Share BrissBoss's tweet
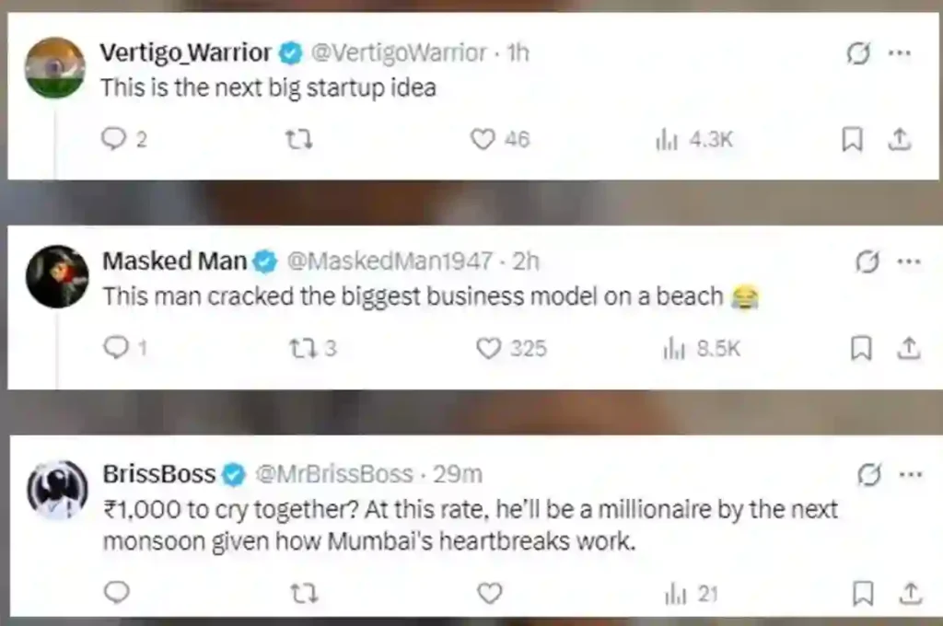This screenshot has height=626, width=943. [909, 593]
